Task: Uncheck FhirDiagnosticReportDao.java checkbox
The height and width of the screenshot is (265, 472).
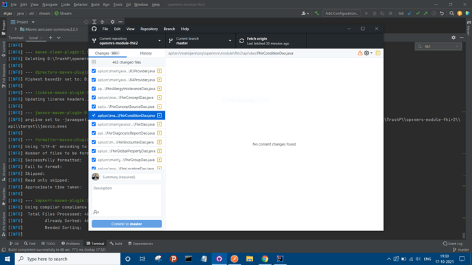Action: [94, 133]
